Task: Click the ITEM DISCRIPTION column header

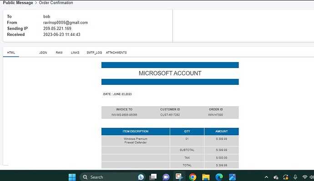Action: pos(136,131)
